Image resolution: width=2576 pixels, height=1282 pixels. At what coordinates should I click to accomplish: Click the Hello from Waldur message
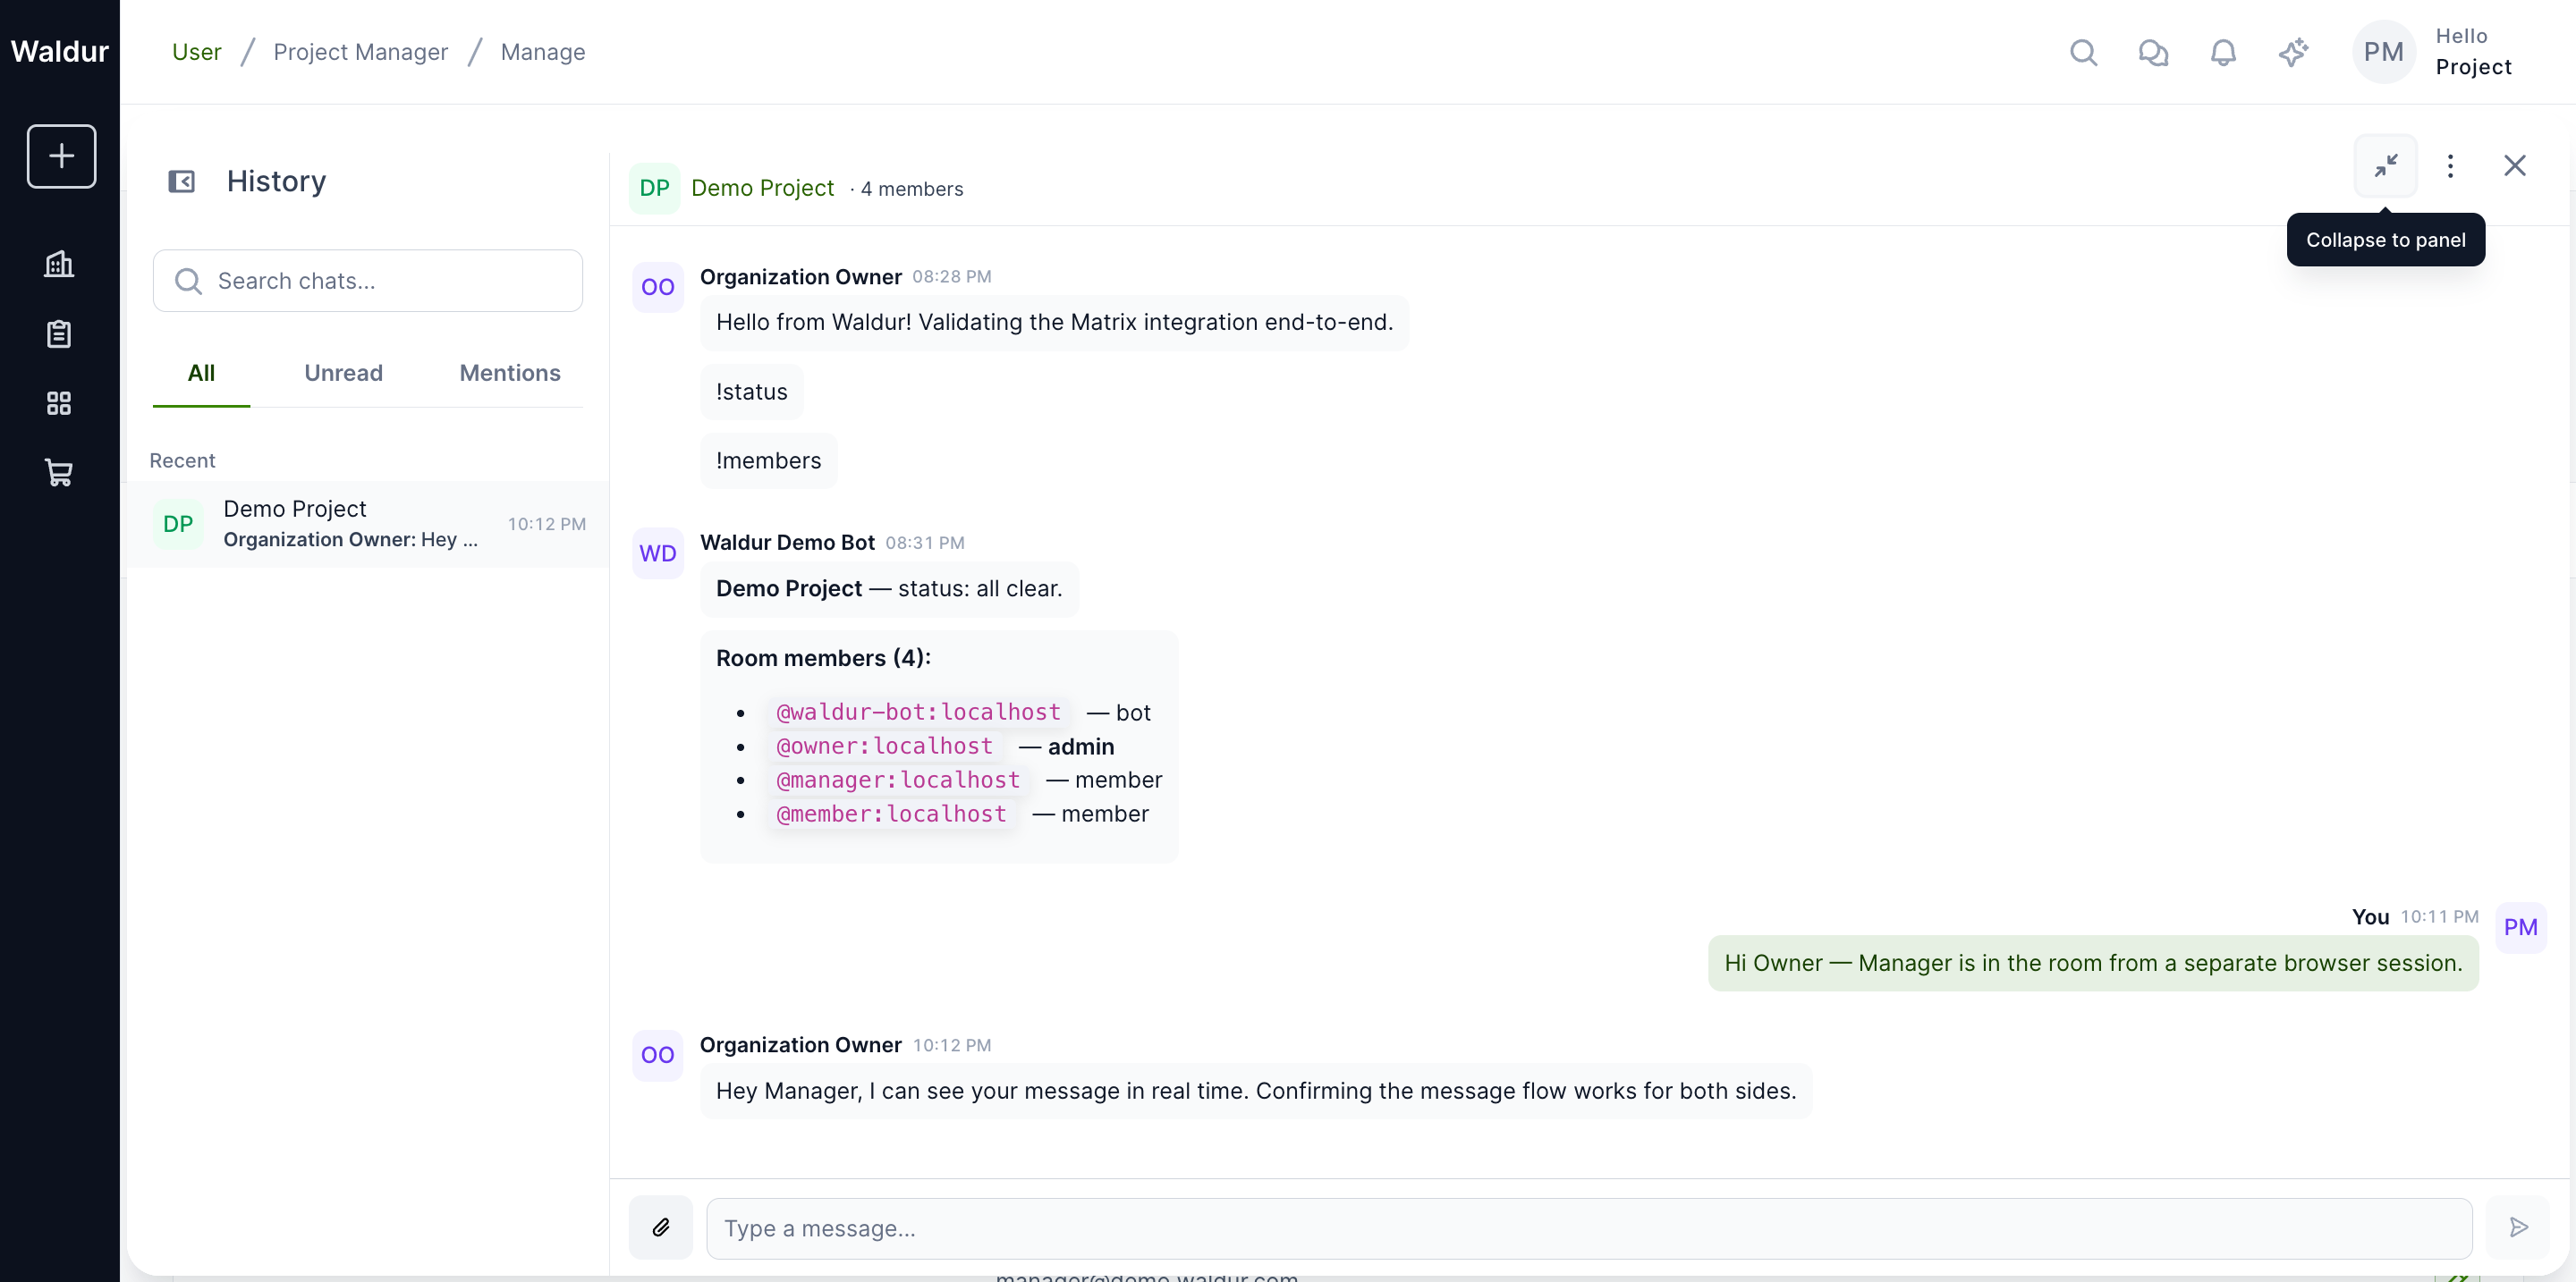1054,323
